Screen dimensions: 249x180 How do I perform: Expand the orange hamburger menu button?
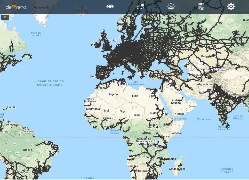(5, 17)
